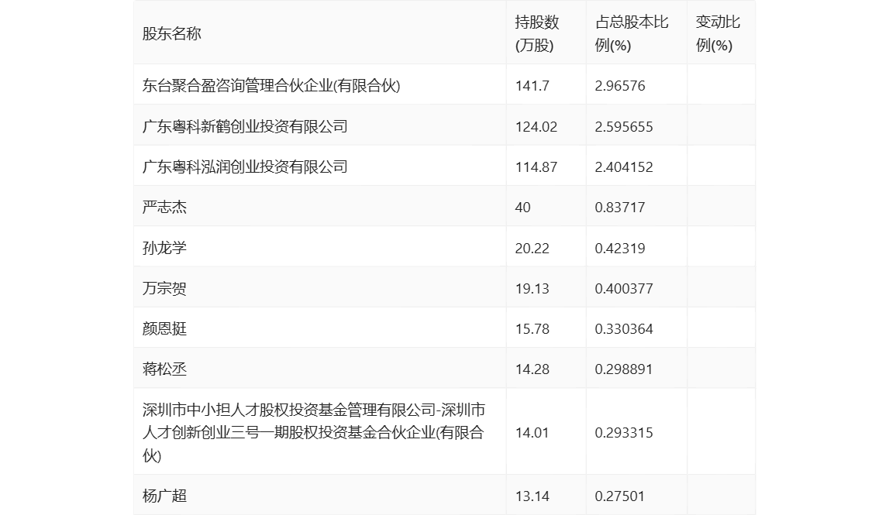Viewport: 889px width, 515px height.
Task: Select holding value 124.02
Action: tap(536, 126)
